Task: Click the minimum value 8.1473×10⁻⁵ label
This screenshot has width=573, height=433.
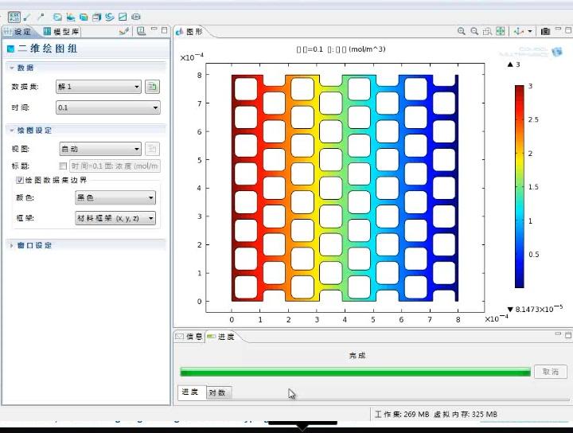Action: point(536,309)
